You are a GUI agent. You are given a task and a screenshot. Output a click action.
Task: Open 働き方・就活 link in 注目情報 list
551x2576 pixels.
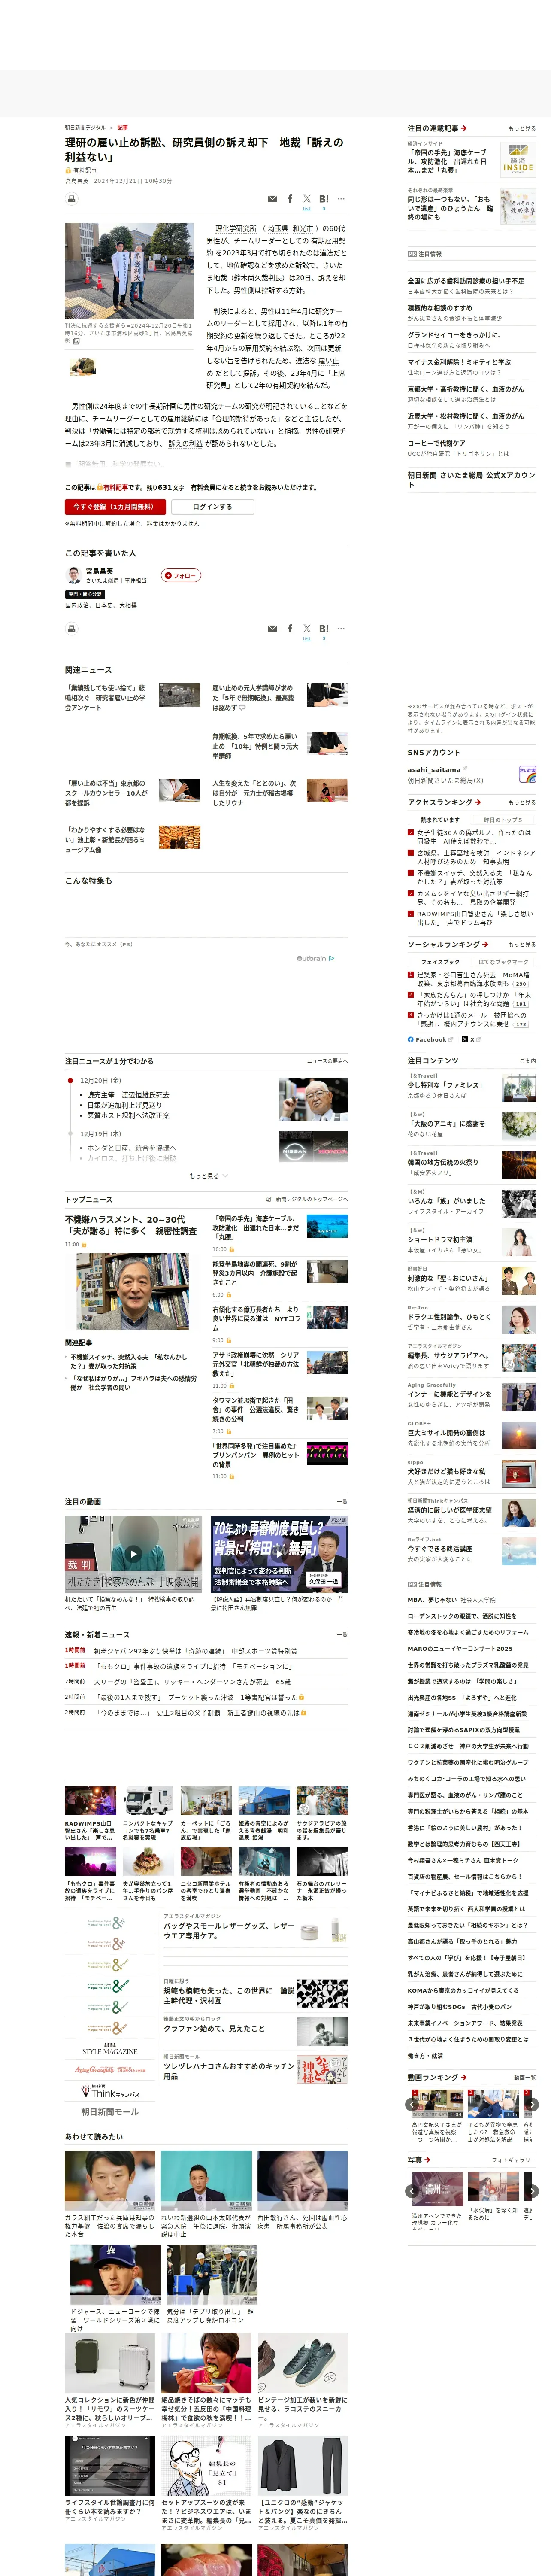(425, 2056)
